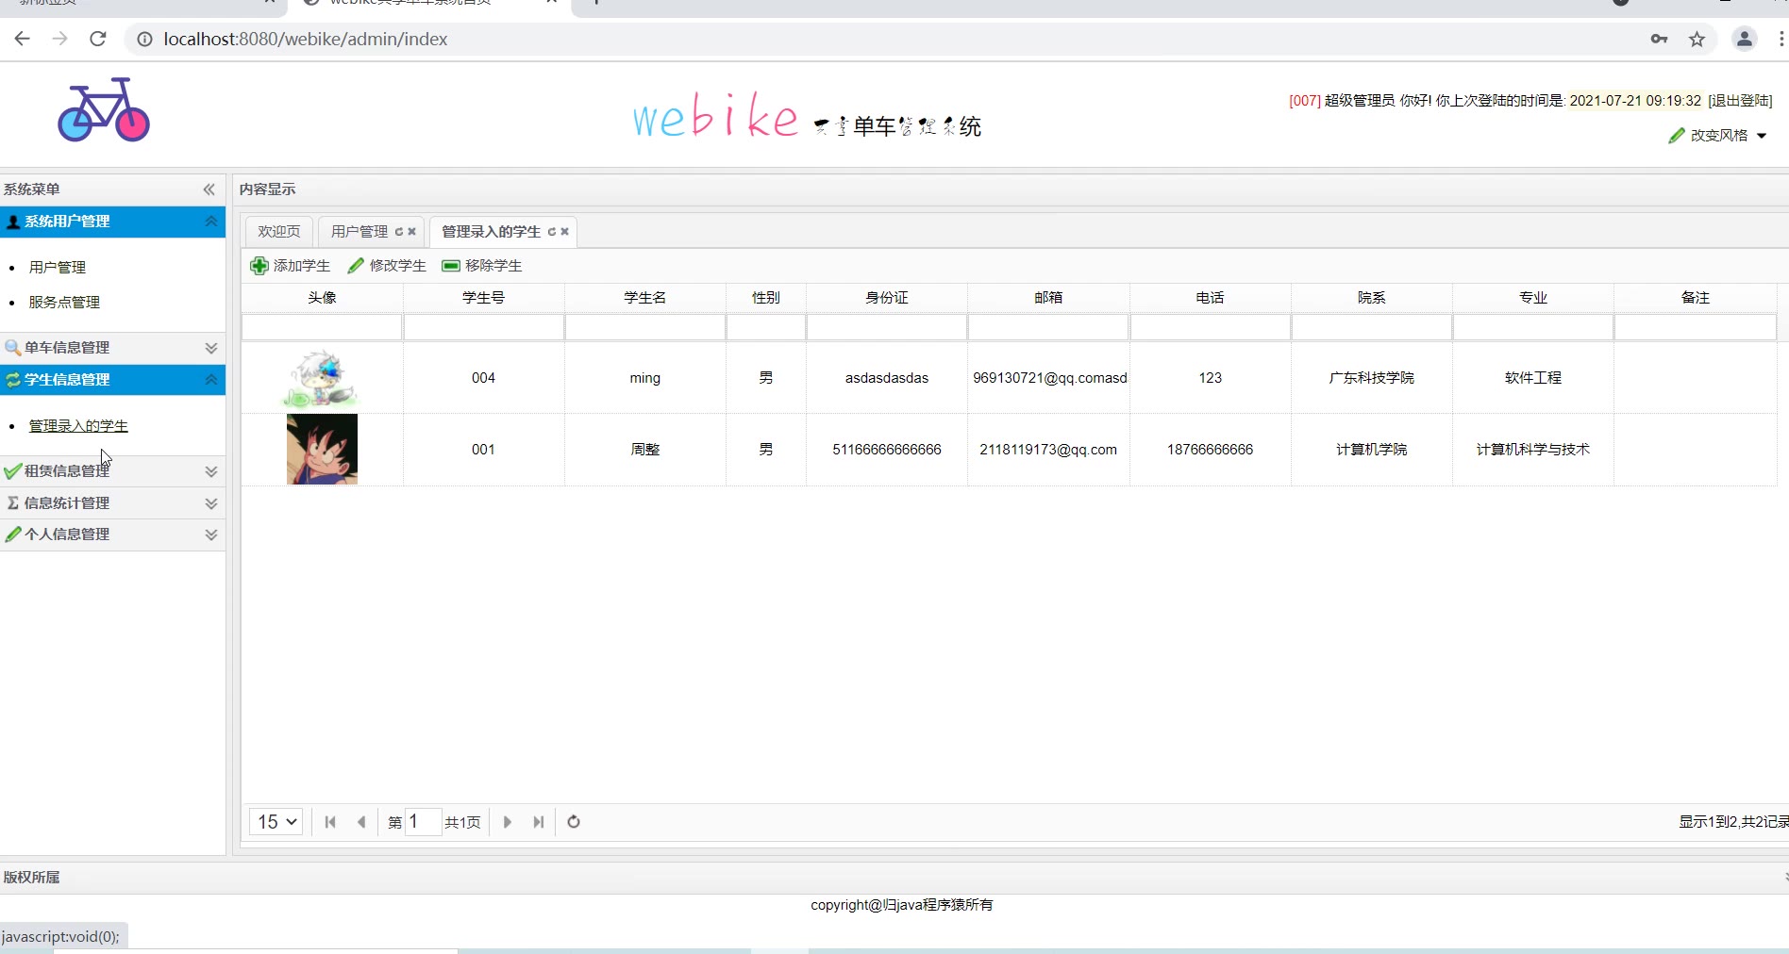Viewport: 1789px width, 954px height.
Task: Collapse the 系统菜单 sidebar panel
Action: coord(209,189)
